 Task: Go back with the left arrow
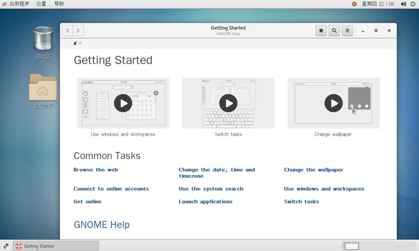[x=68, y=31]
